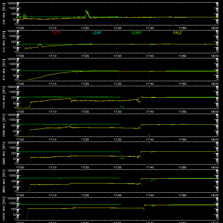Select the 2695 MHz [SFU] axis label
Viewport: 223px width, 223px height.
click(4, 125)
